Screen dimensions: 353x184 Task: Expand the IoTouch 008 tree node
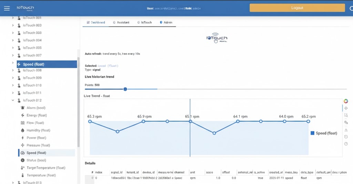pos(13,70)
